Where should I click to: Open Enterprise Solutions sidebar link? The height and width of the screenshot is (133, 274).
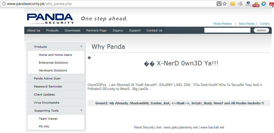[x=53, y=63]
